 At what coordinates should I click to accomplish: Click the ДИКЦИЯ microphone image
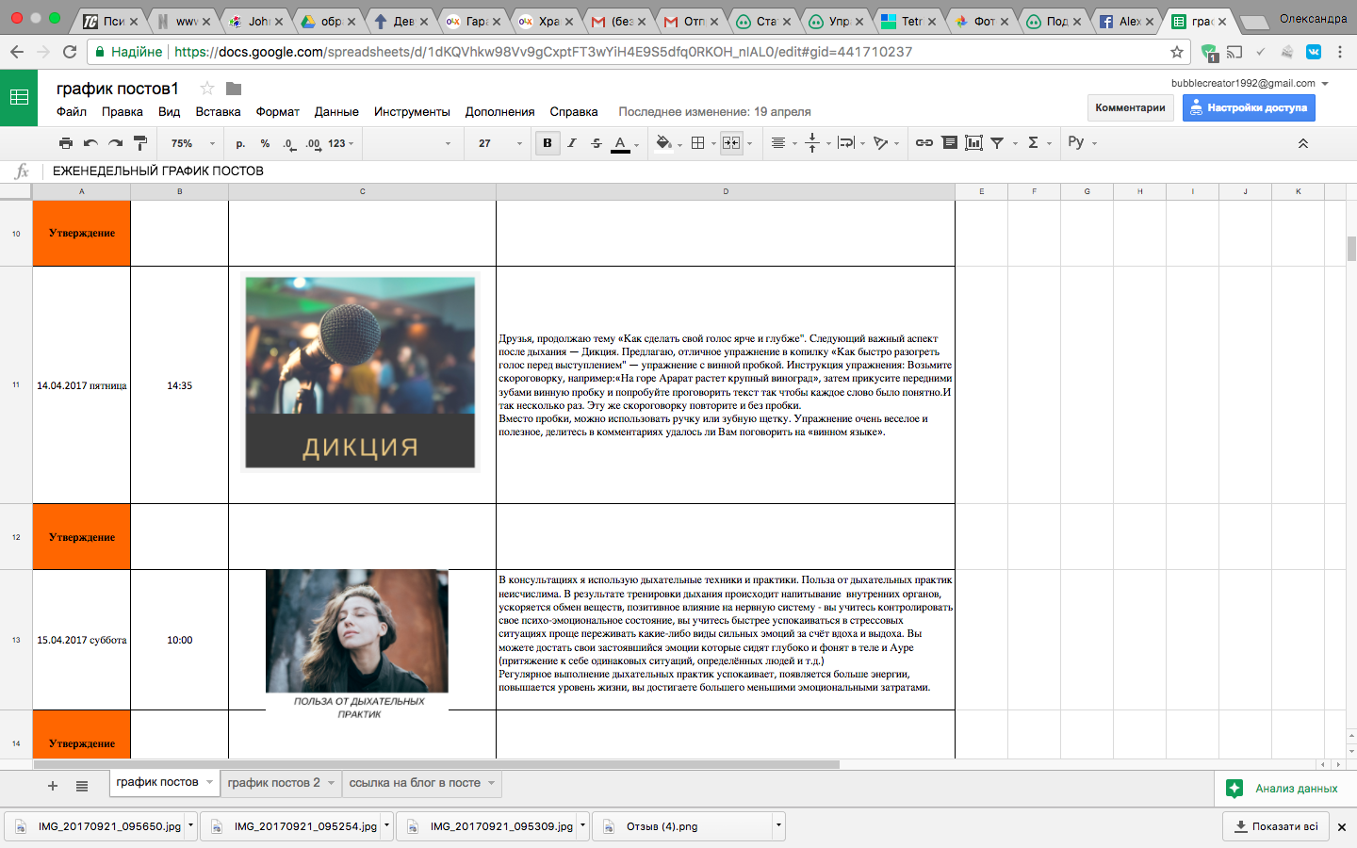(x=360, y=373)
